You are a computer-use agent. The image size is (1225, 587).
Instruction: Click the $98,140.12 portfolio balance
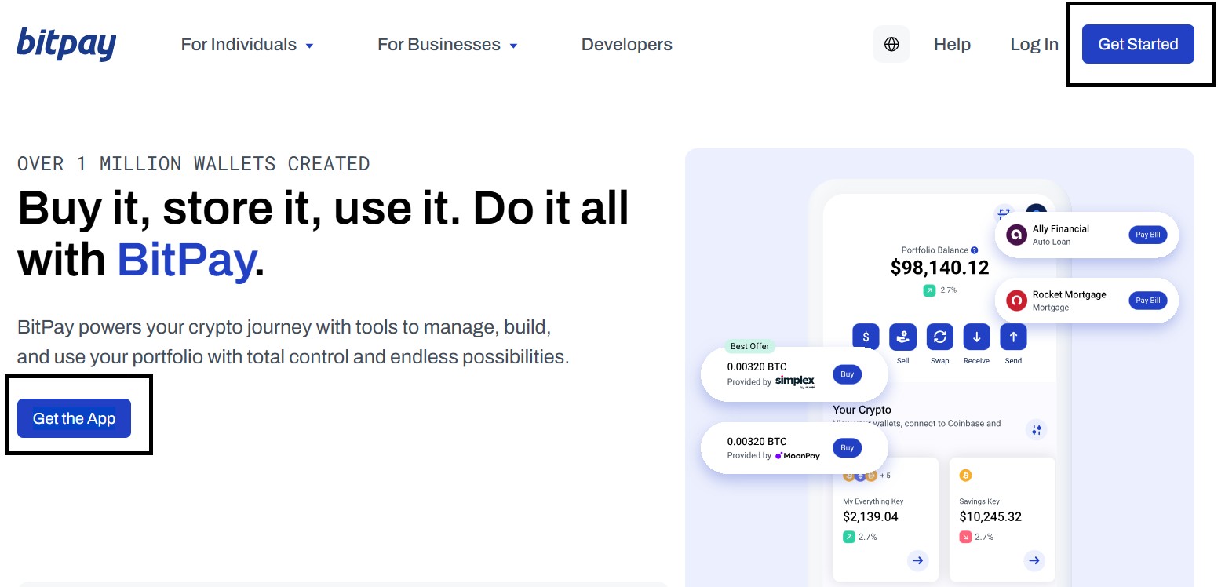click(939, 268)
